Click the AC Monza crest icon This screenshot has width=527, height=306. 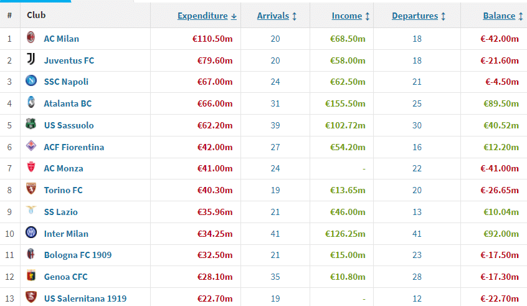[31, 168]
